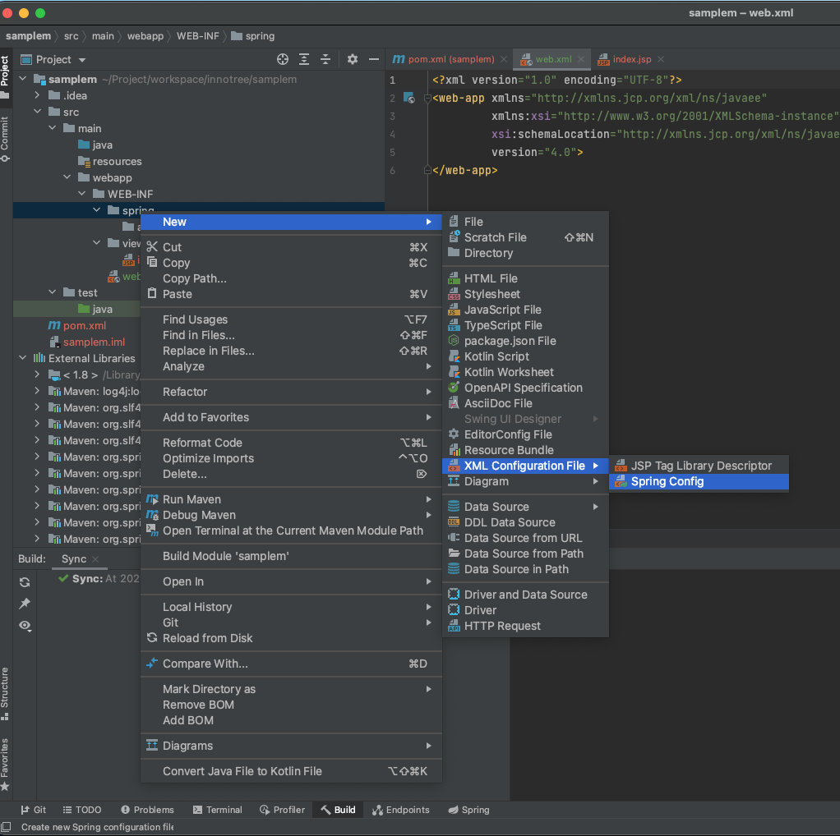The image size is (840, 836).
Task: Click Collapse All icon in Project panel
Action: click(325, 59)
